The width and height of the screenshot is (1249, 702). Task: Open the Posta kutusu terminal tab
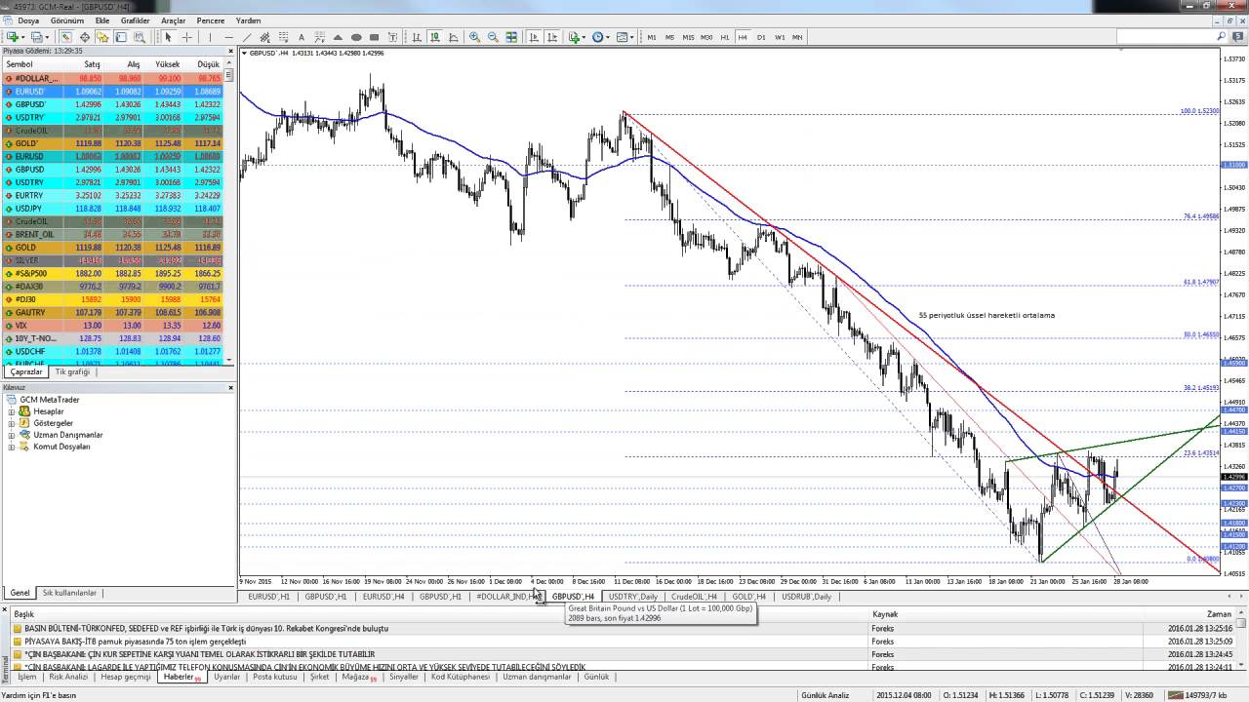coord(275,677)
